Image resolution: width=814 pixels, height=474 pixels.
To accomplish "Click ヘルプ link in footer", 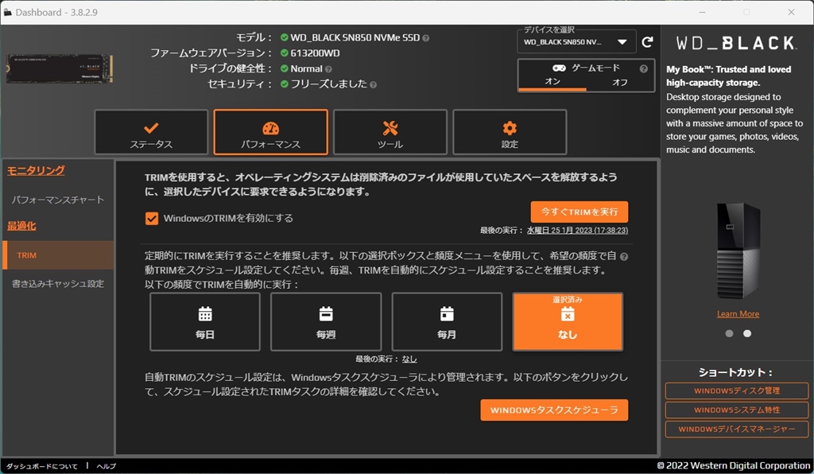I will tap(107, 466).
